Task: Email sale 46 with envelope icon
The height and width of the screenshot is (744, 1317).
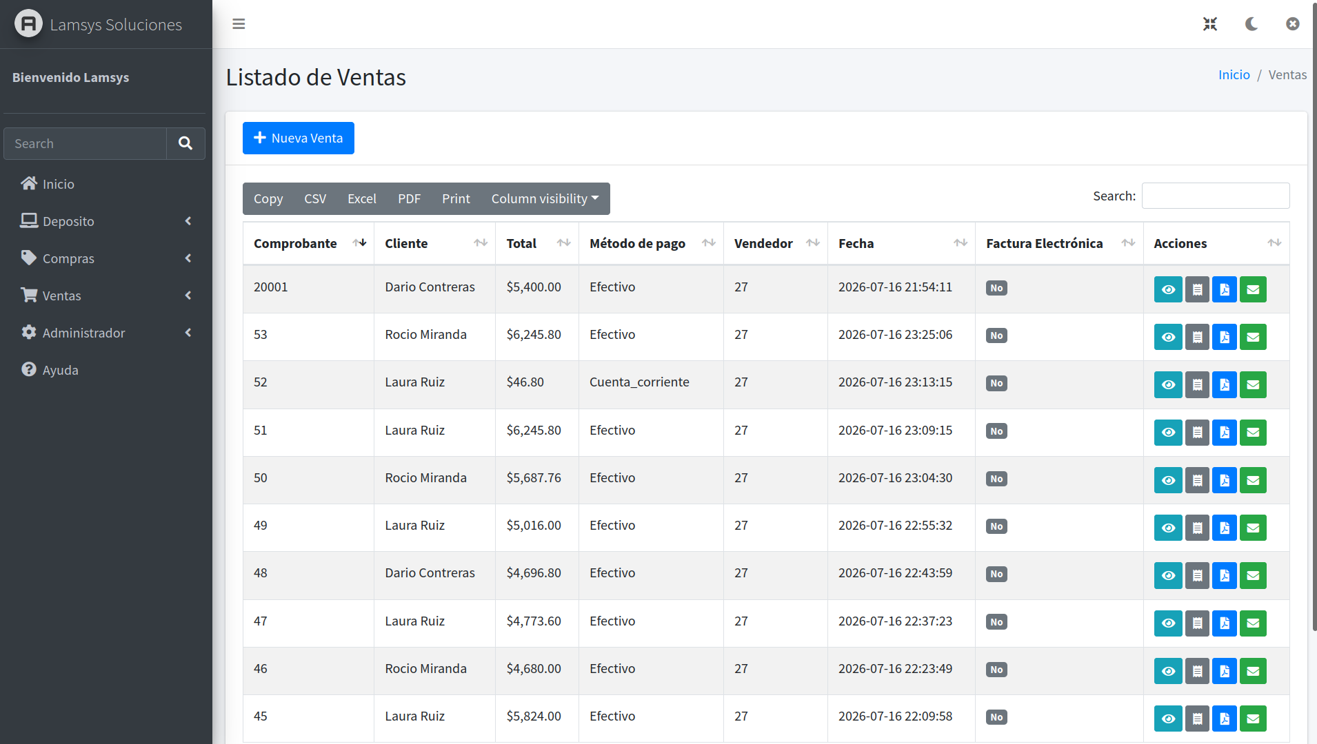Action: [x=1253, y=671]
